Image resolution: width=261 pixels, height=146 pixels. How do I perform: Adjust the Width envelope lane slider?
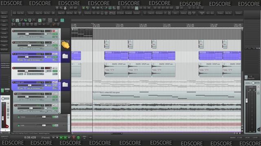coord(44,125)
